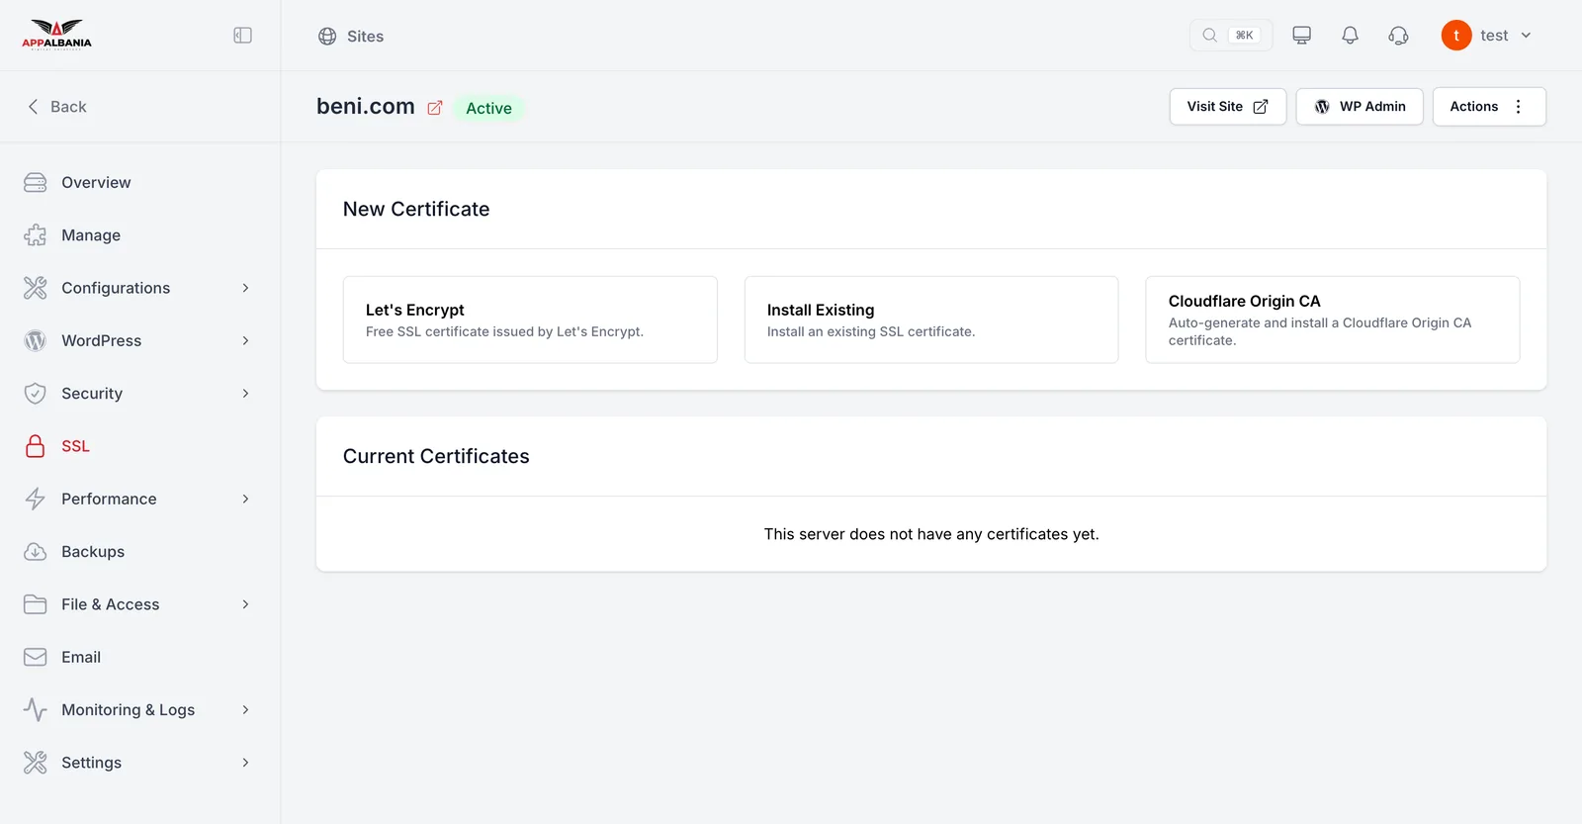
Task: Click the Visit Site button
Action: click(1227, 107)
